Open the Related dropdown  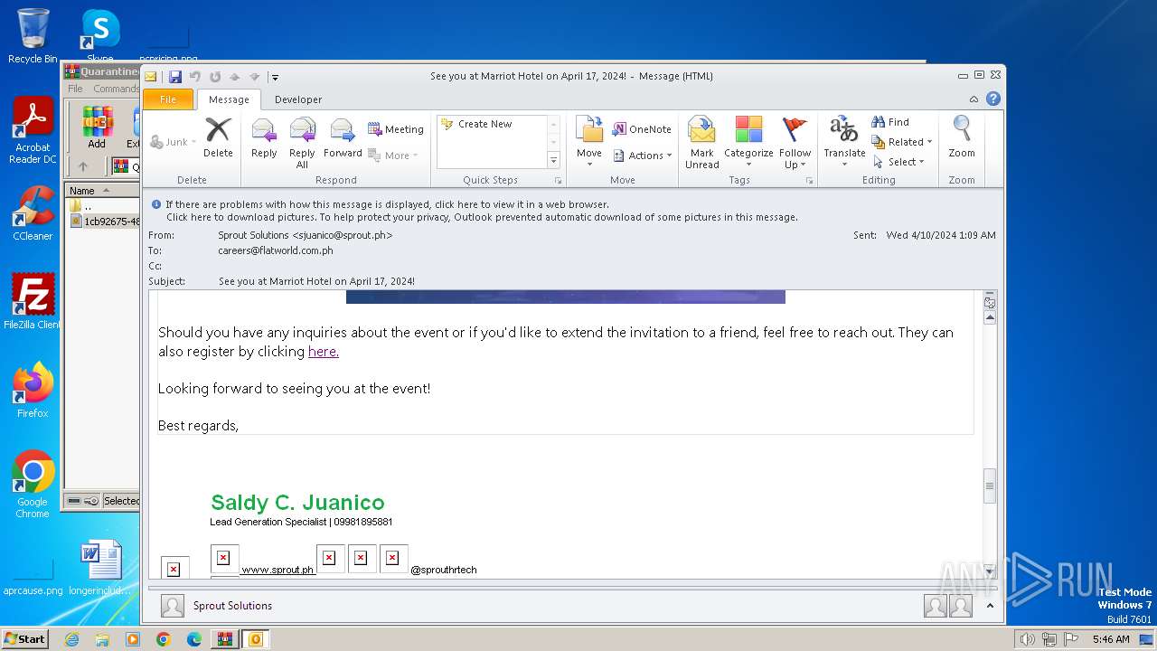[x=902, y=142]
